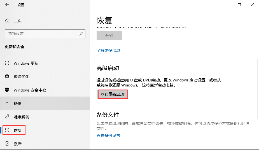Click the 高级启动 heading

pyautogui.click(x=108, y=68)
